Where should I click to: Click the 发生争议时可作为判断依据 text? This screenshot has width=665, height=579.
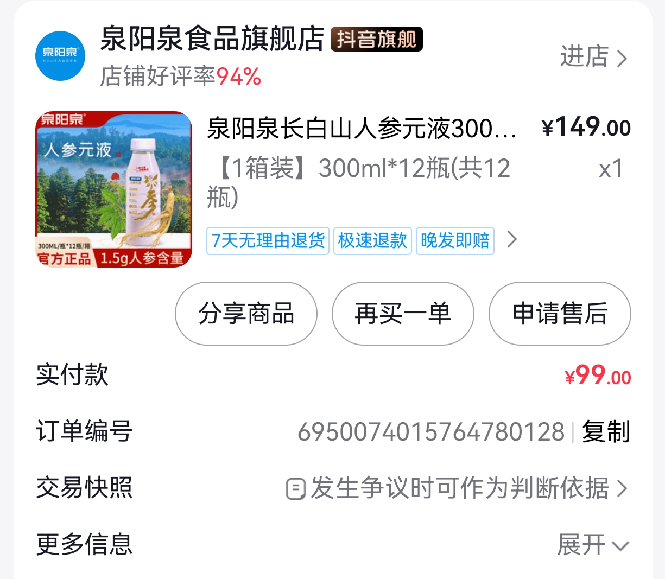459,488
